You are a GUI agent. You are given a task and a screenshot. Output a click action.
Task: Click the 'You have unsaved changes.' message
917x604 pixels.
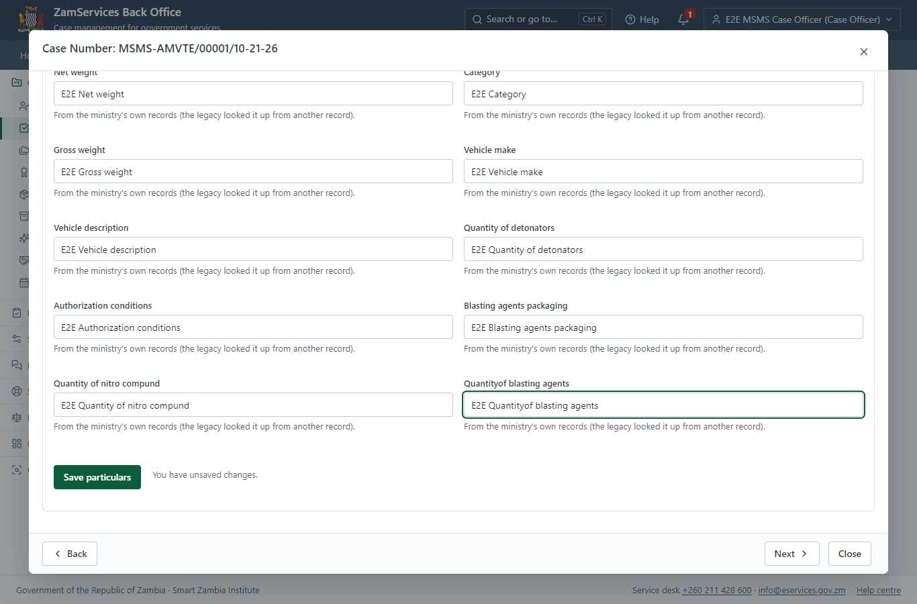[205, 475]
